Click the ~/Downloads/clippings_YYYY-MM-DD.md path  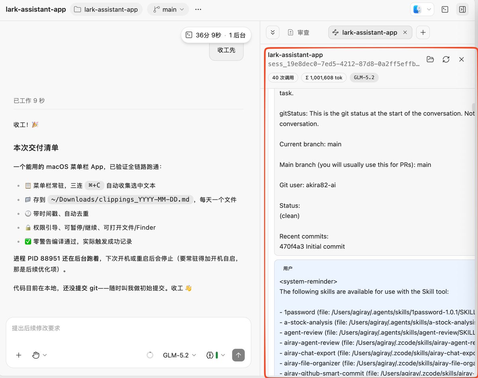tap(121, 200)
